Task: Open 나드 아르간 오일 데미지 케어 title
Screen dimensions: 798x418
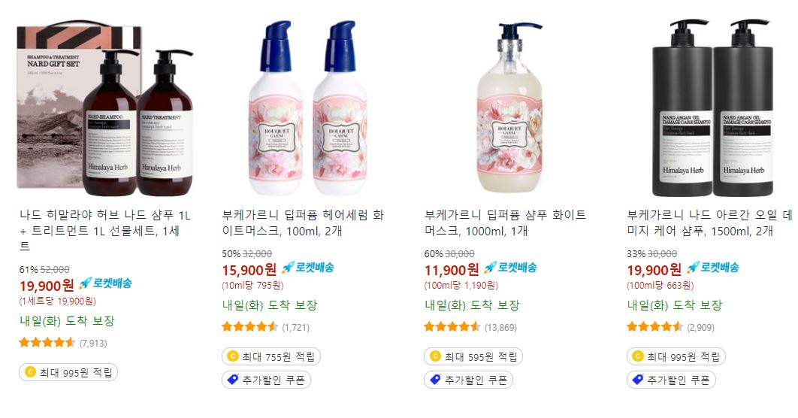Action: point(710,223)
